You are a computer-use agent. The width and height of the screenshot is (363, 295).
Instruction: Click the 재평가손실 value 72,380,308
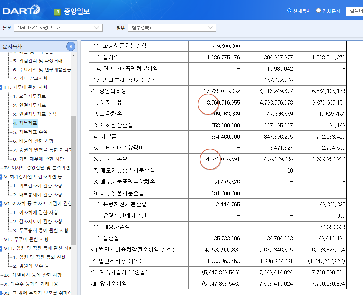[332, 227]
